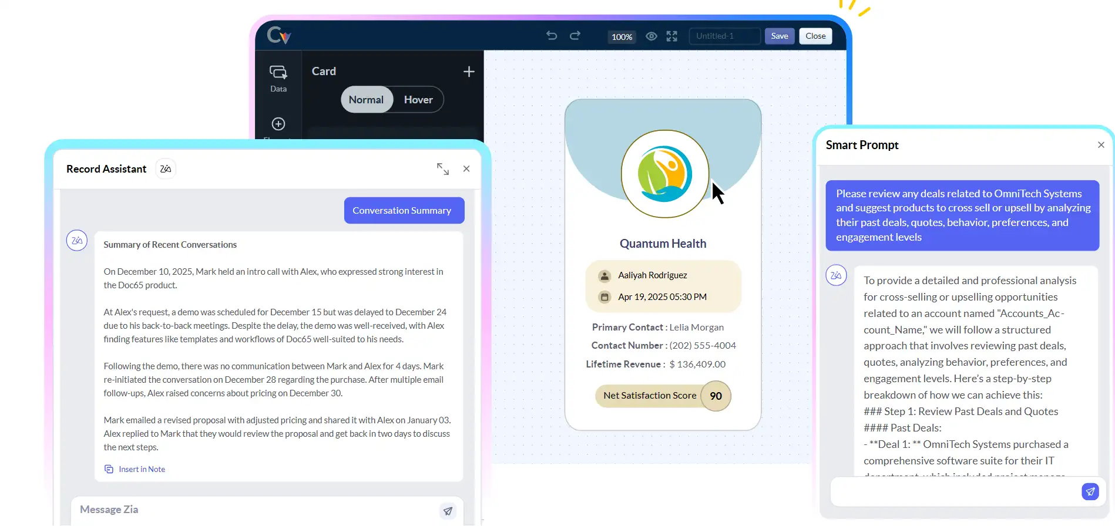
Task: Set the 100% zoom level field
Action: [622, 36]
